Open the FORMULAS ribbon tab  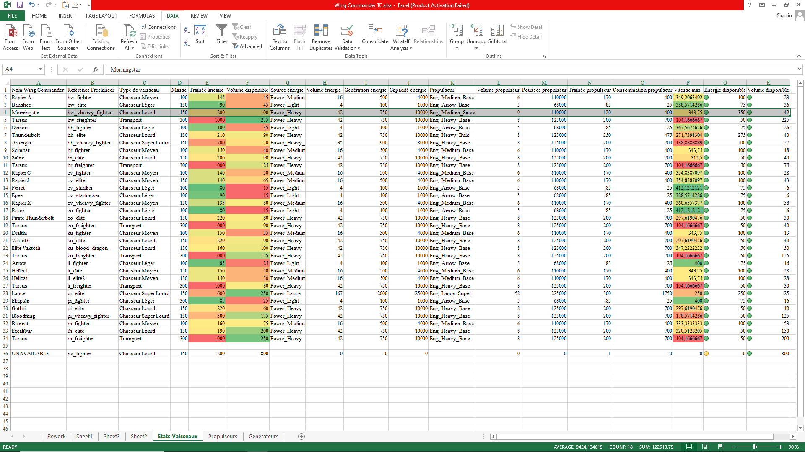point(142,16)
